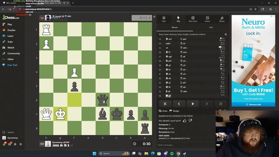Open the Gyrostomp profile in sidebar
The image size is (279, 157).
(x=10, y=138)
